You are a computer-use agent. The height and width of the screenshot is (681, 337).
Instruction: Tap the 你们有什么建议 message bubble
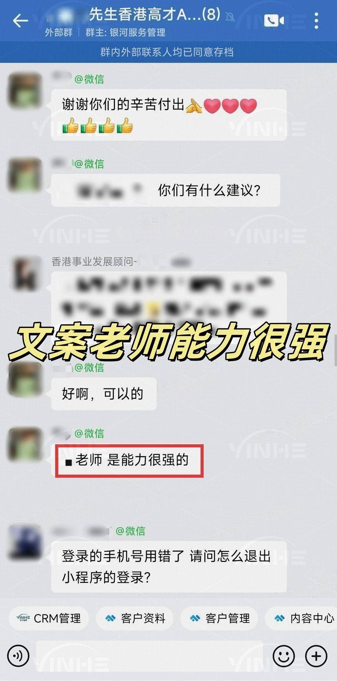pos(166,190)
